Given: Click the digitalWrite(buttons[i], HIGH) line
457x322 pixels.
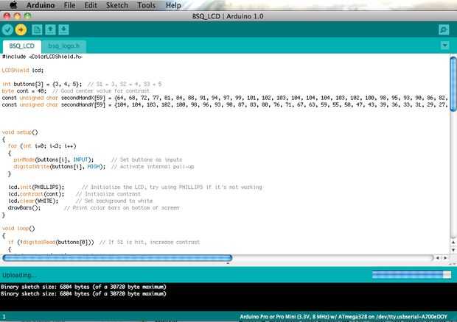Looking at the screenshot, I should tap(103, 167).
